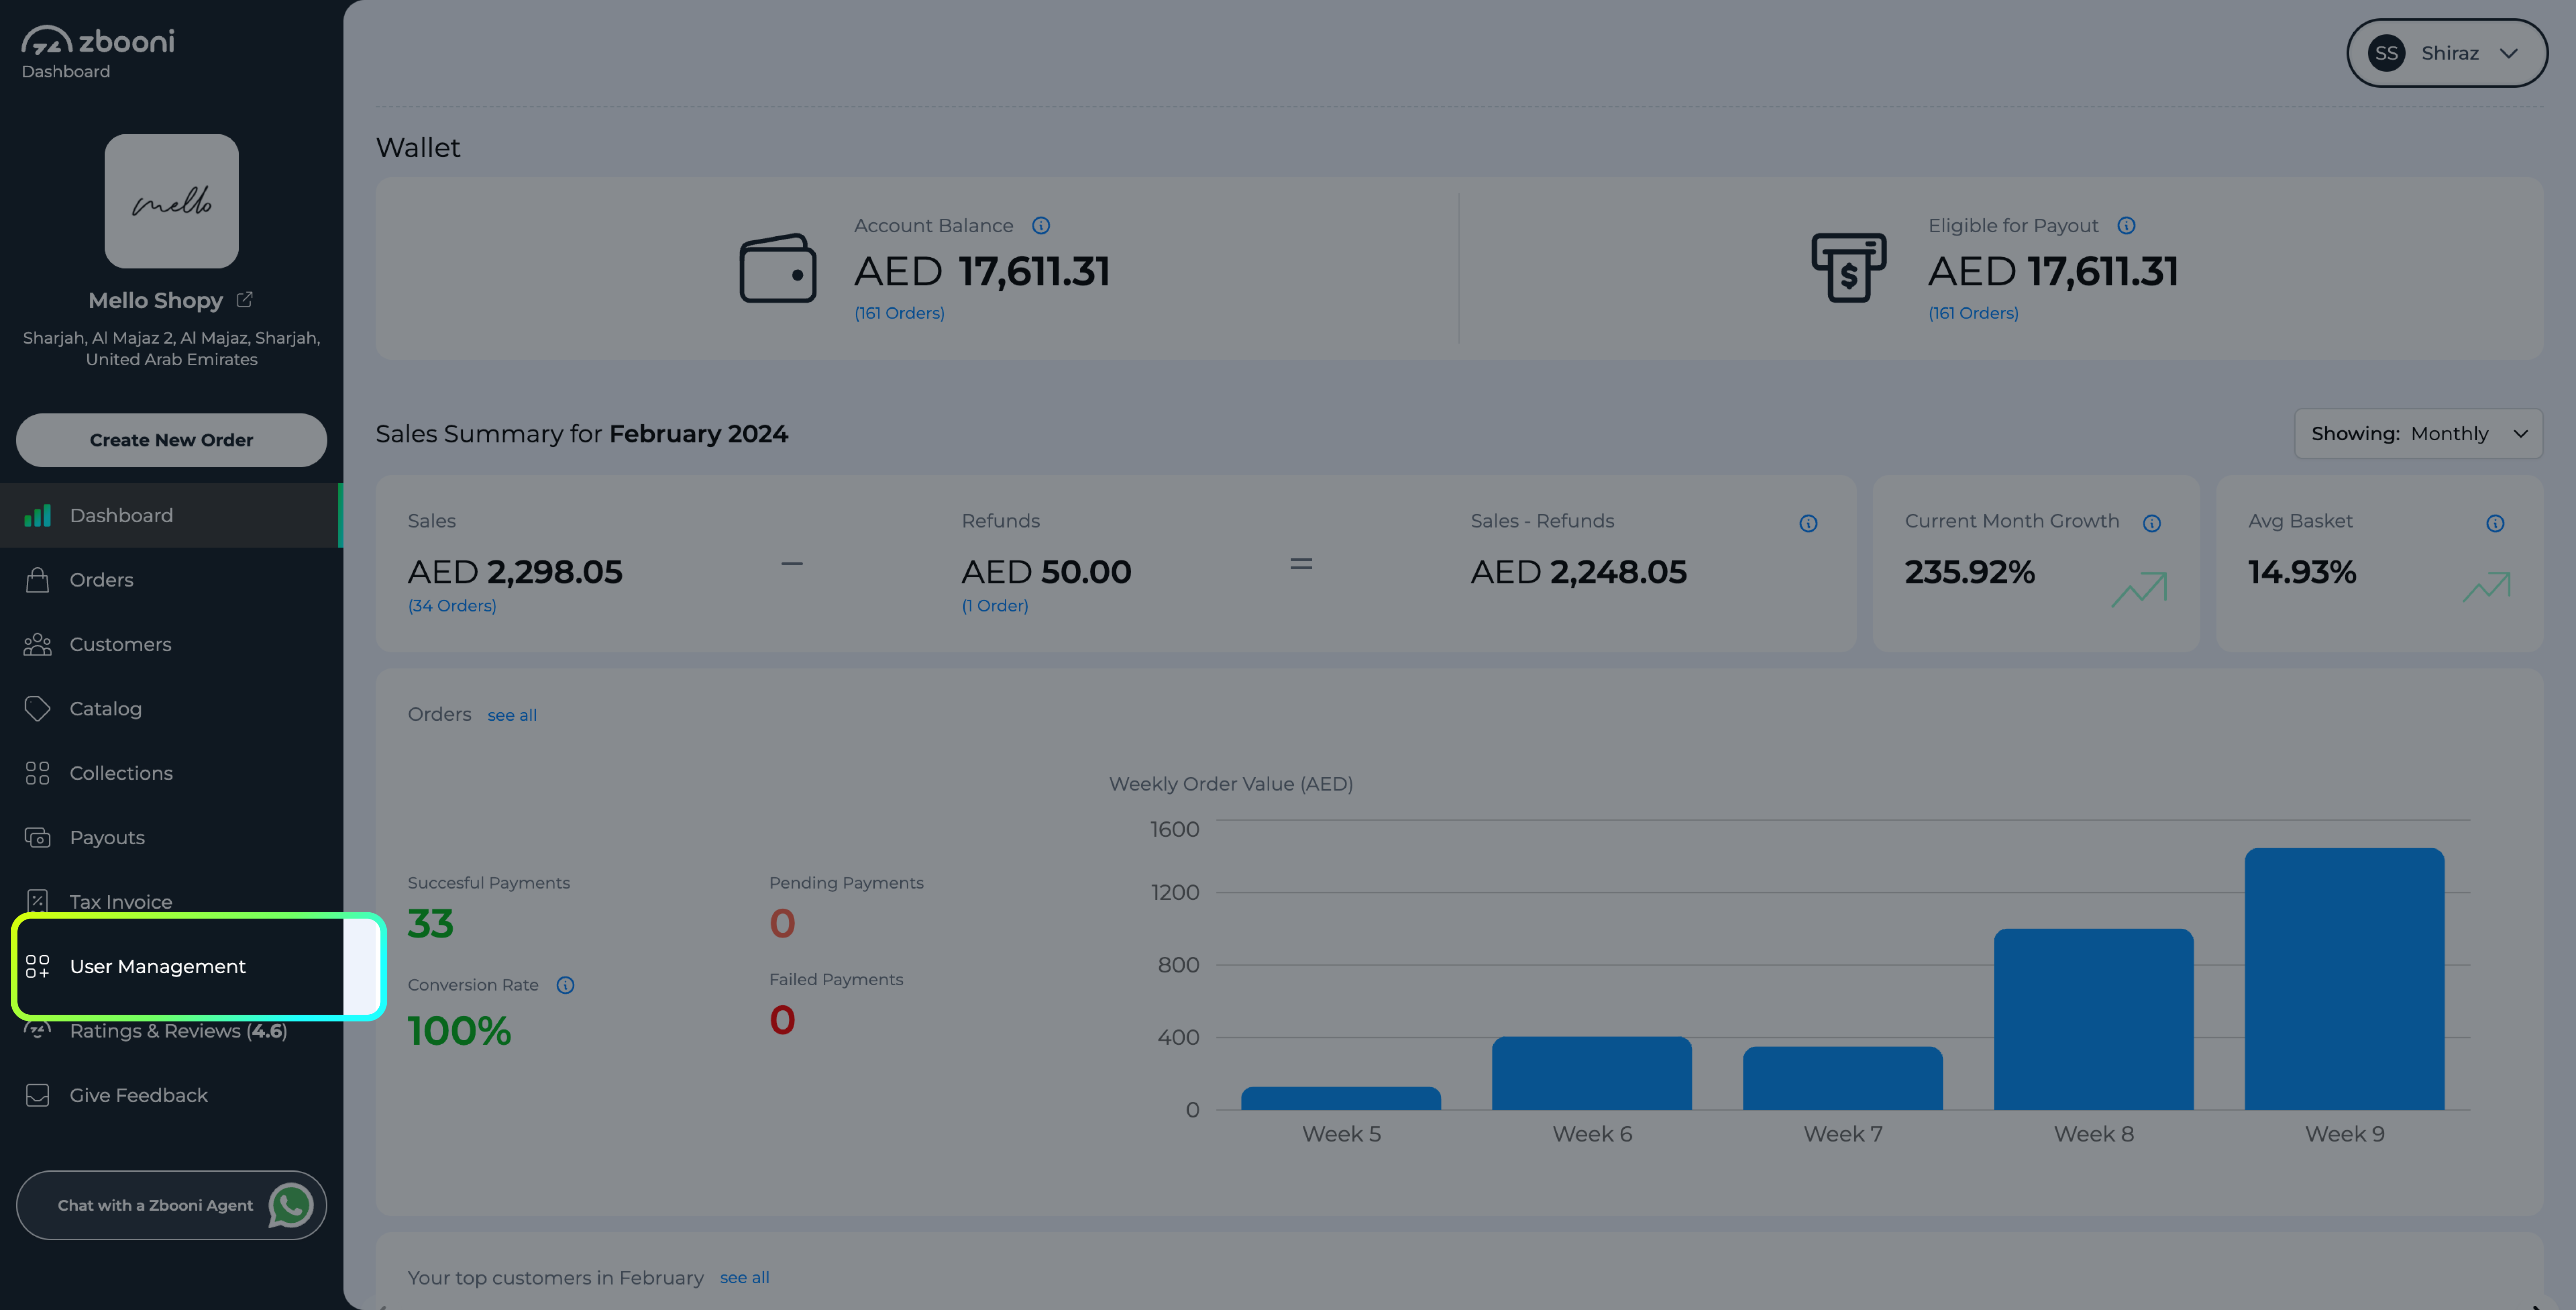Click top customers see all link
This screenshot has width=2576, height=1310.
744,1277
